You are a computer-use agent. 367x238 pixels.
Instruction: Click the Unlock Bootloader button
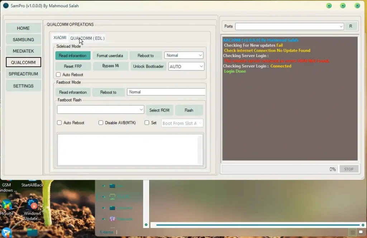pyautogui.click(x=148, y=66)
